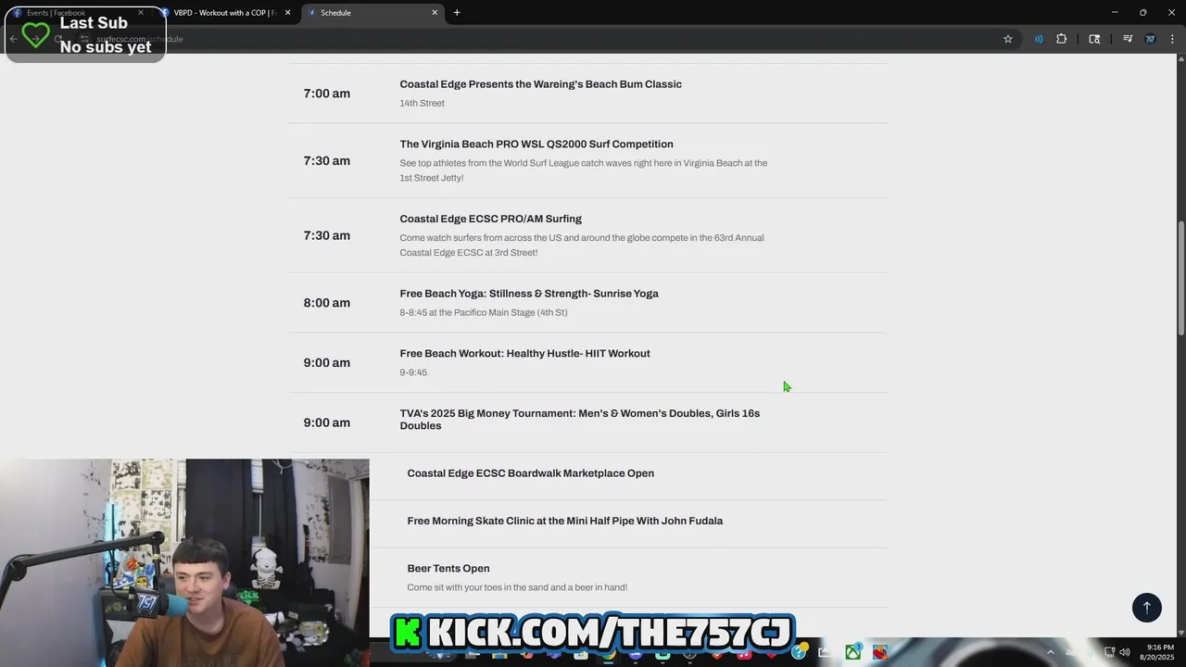Open Free Morning Skate Clinic event
The image size is (1186, 667).
(564, 522)
